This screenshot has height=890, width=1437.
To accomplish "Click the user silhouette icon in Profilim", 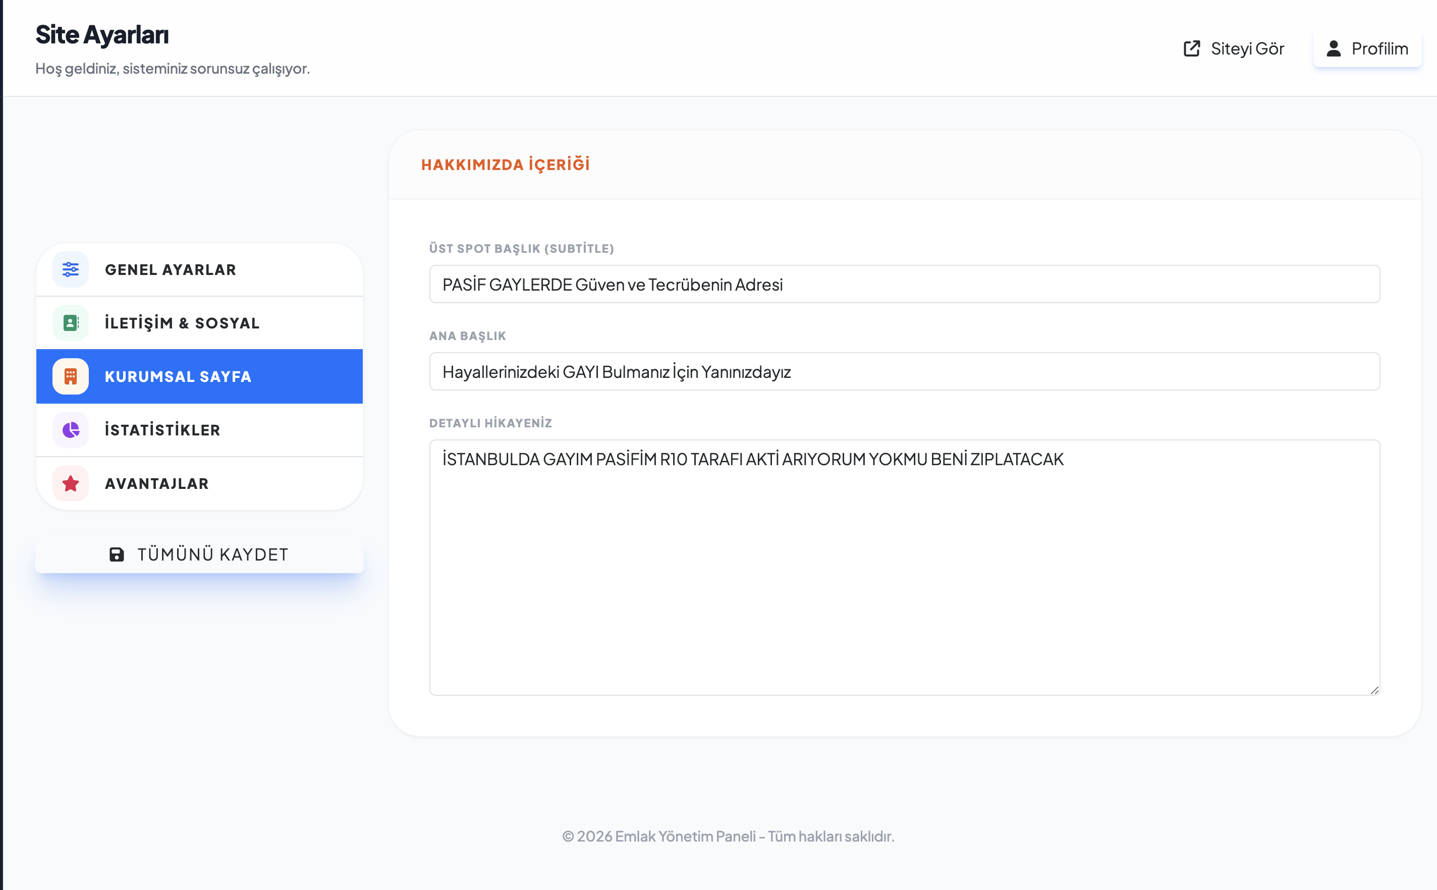I will (1334, 48).
